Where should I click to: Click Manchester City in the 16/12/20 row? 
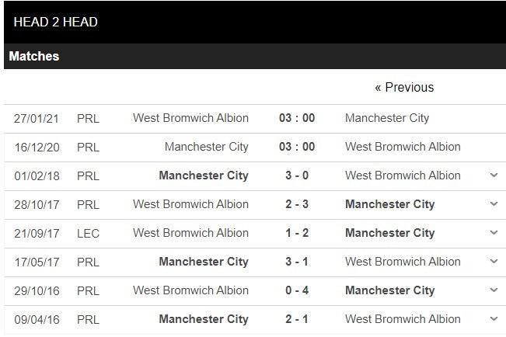207,147
